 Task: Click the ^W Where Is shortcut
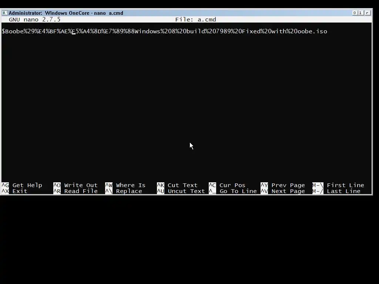pyautogui.click(x=125, y=185)
